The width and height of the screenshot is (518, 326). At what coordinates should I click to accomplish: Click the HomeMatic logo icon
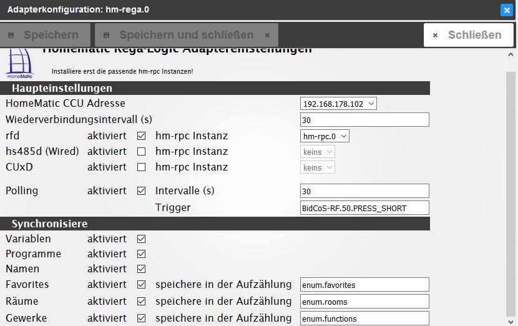click(x=19, y=63)
